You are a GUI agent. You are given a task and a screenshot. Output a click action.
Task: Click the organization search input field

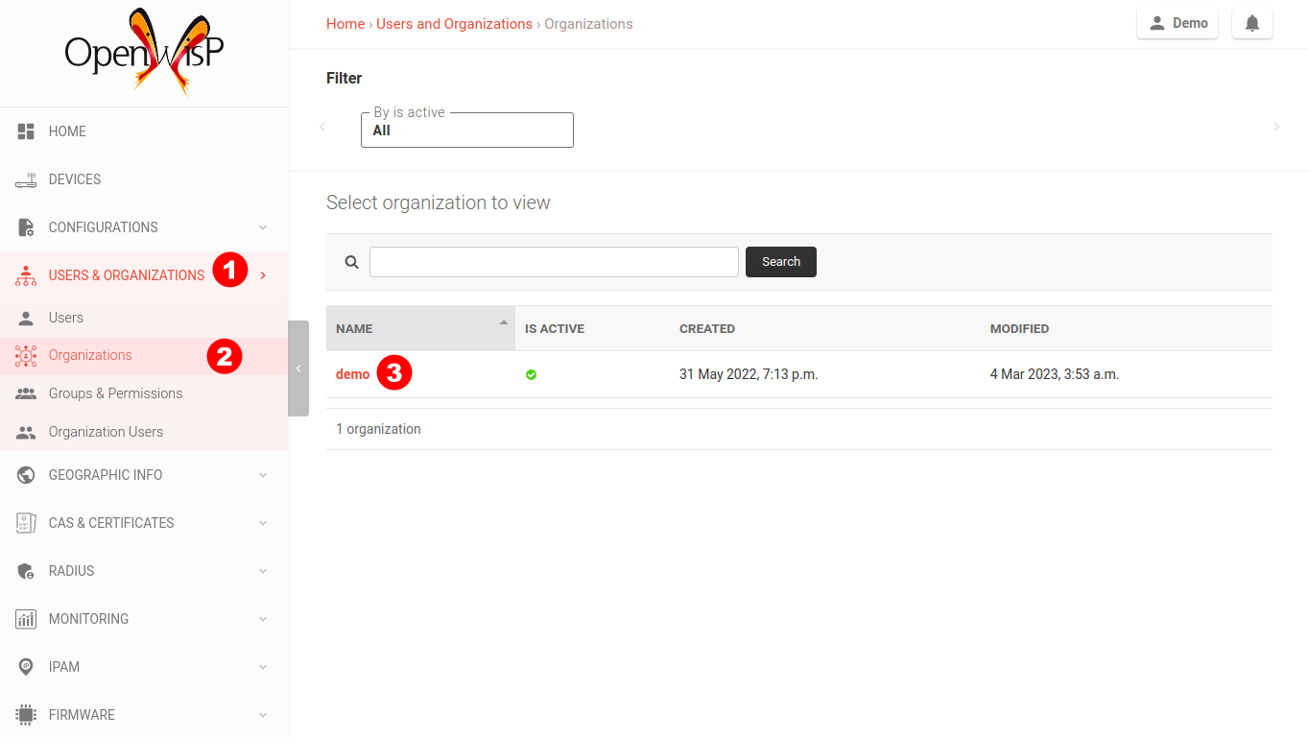click(x=554, y=262)
